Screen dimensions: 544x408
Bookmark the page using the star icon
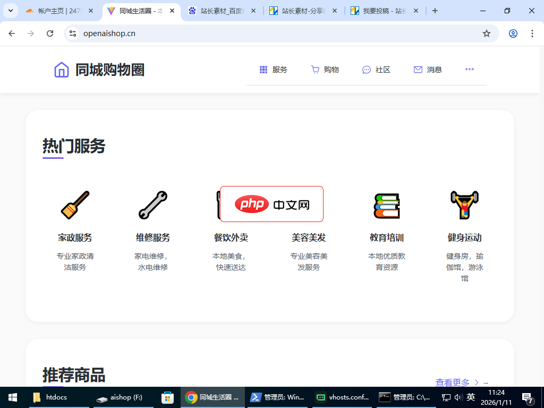click(x=487, y=33)
